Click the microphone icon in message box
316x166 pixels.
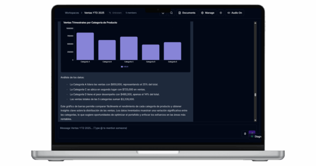click(245, 133)
